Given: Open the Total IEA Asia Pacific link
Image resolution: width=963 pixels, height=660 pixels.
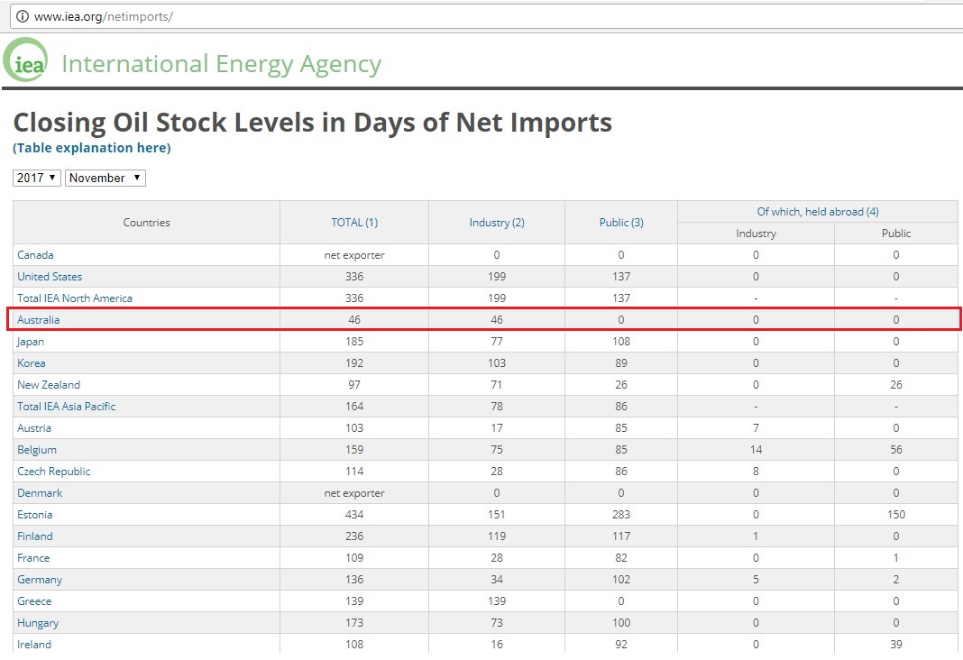Looking at the screenshot, I should pyautogui.click(x=67, y=407).
